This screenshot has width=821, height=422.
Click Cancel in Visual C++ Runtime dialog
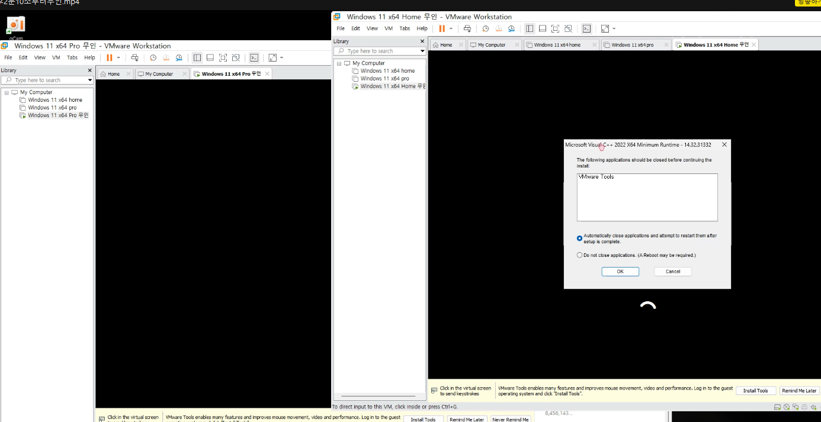[673, 272]
